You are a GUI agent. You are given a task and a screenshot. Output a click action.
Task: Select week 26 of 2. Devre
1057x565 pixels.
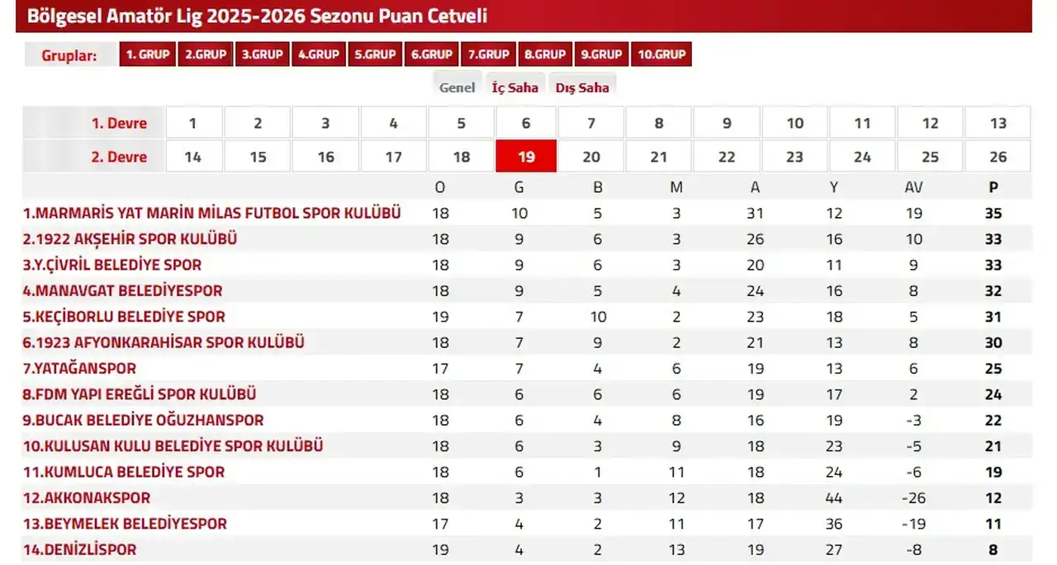click(x=998, y=156)
